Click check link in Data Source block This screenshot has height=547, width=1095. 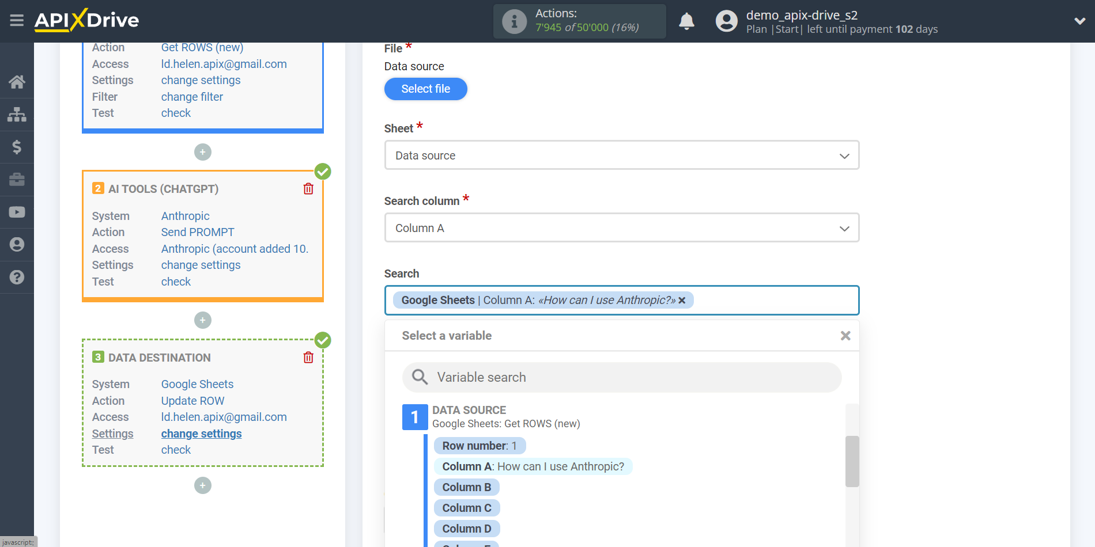tap(176, 113)
